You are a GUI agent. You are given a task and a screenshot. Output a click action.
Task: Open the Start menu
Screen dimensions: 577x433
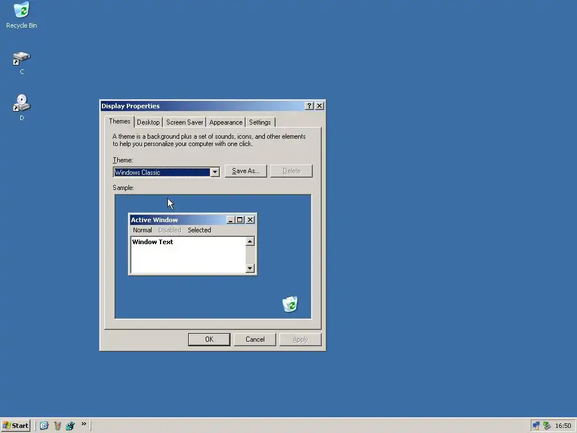[15, 425]
